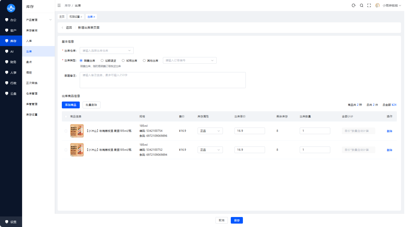Go back using the 返回 arrow

pyautogui.click(x=67, y=28)
